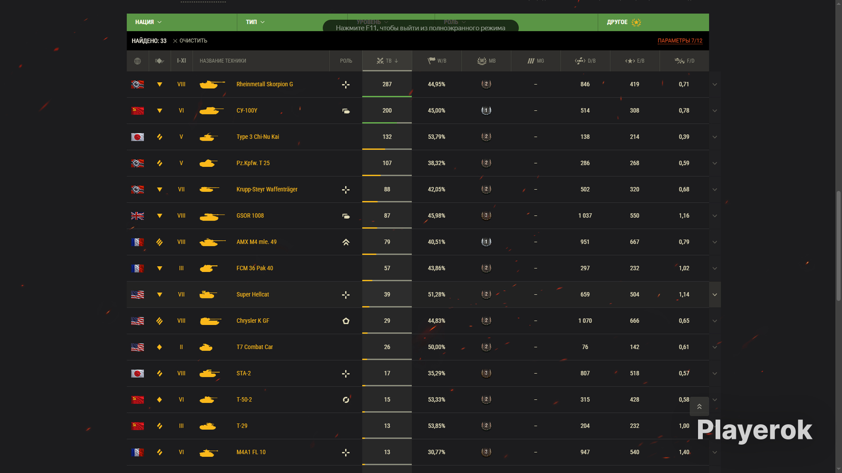Open the Rheinmetall Skorpion G vehicle link
This screenshot has width=842, height=473.
pyautogui.click(x=264, y=84)
